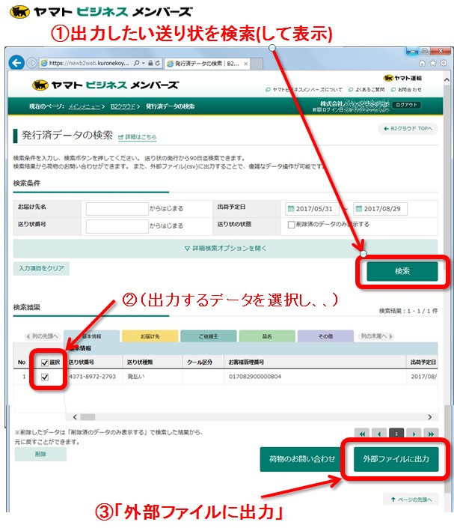Click the お届け先名 input field
This screenshot has width=454, height=528.
point(117,209)
